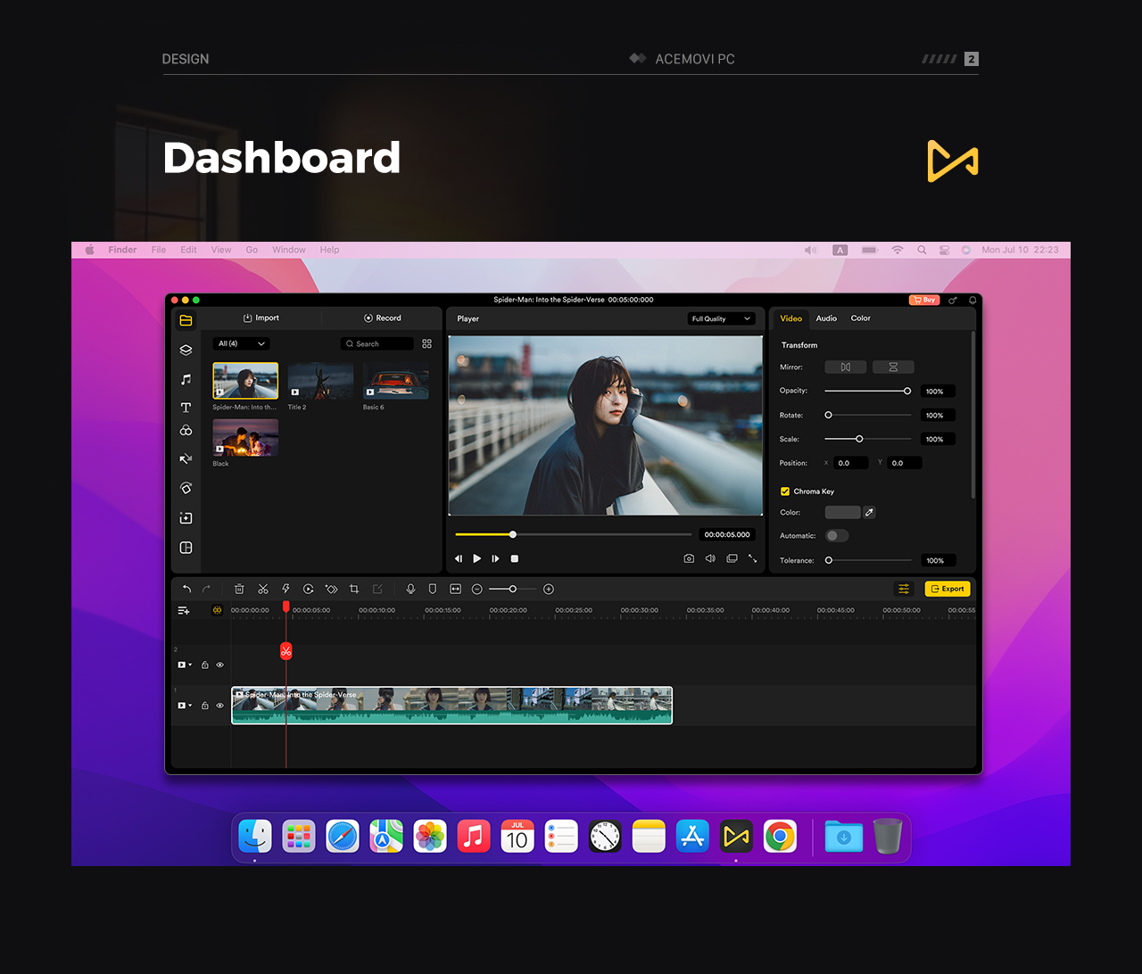Click the Opacity slider handle
This screenshot has width=1142, height=974.
[x=907, y=391]
